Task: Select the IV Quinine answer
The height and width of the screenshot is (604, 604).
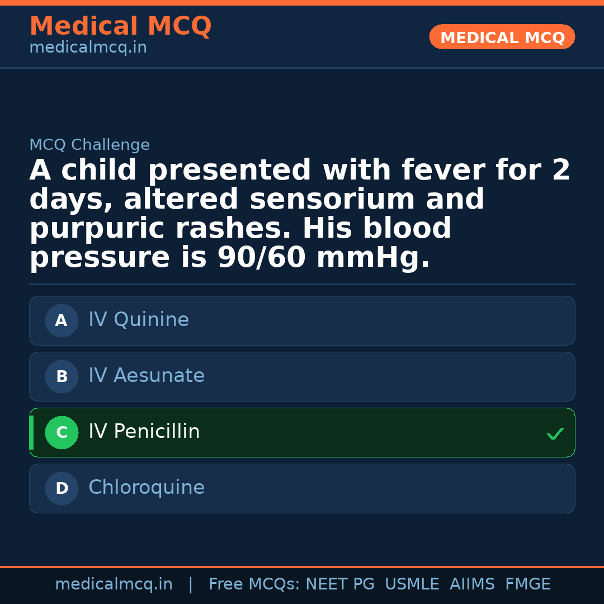Action: click(x=139, y=320)
